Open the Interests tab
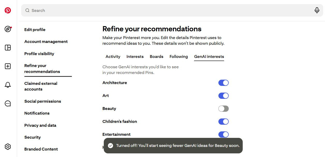This screenshot has width=325, height=157. (x=135, y=57)
